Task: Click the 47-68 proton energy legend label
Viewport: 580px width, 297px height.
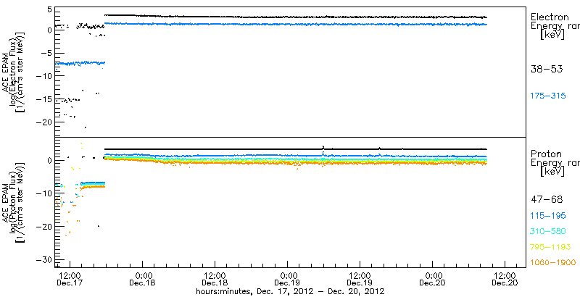Action: click(547, 200)
